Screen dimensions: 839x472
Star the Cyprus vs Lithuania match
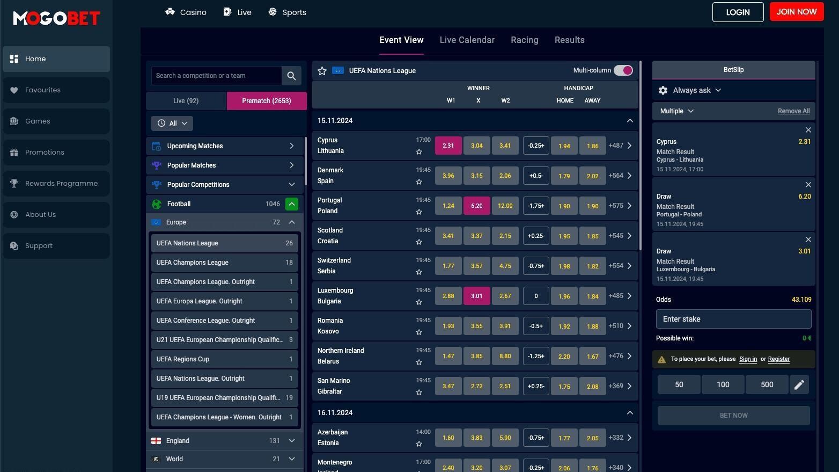point(419,152)
